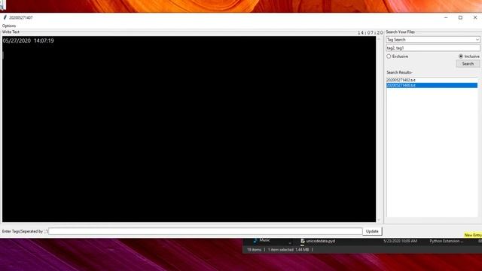Screen dimensions: 482x271
Task: Minimize the journal application window
Action: 446,17
